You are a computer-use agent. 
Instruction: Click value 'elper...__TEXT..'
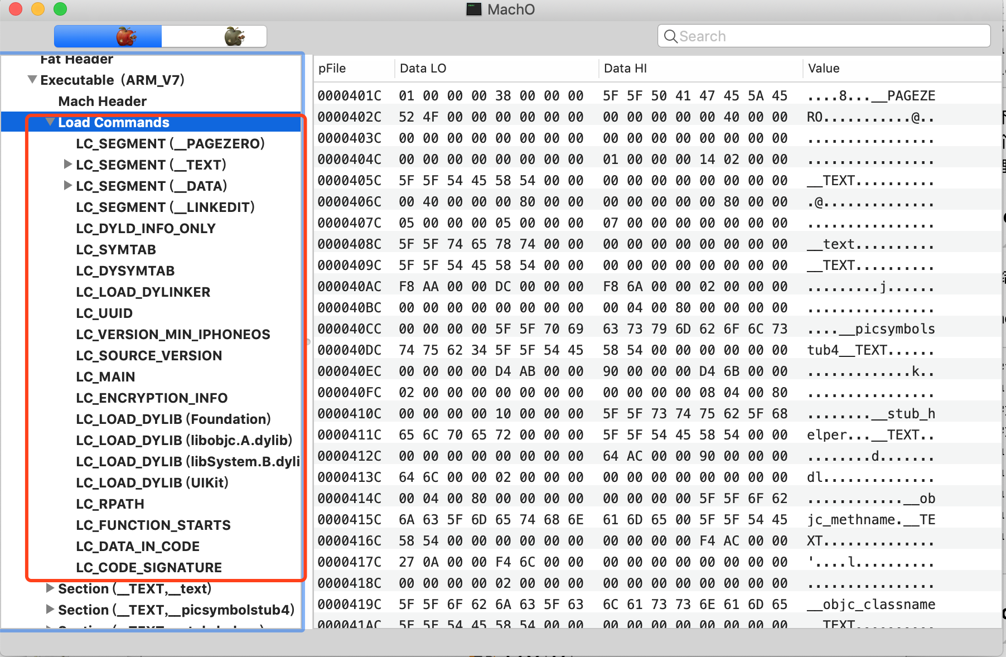point(870,434)
